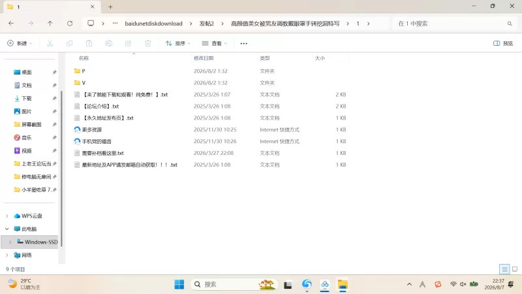
Task: Show hidden system tray icons
Action: tap(410, 284)
